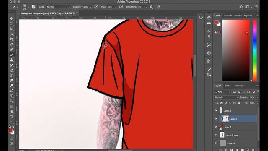The image size is (268, 151).
Task: Toggle pressure for opacity button
Action: click(96, 7)
